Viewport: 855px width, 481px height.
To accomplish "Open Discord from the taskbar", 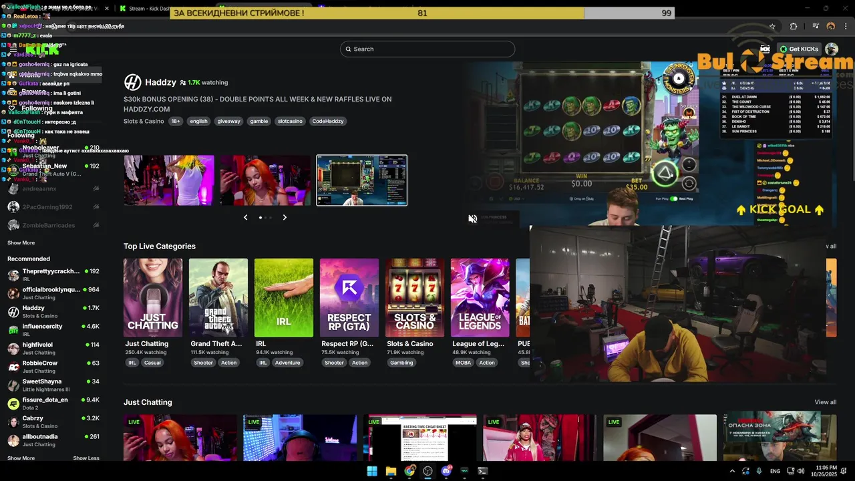I will pos(446,471).
